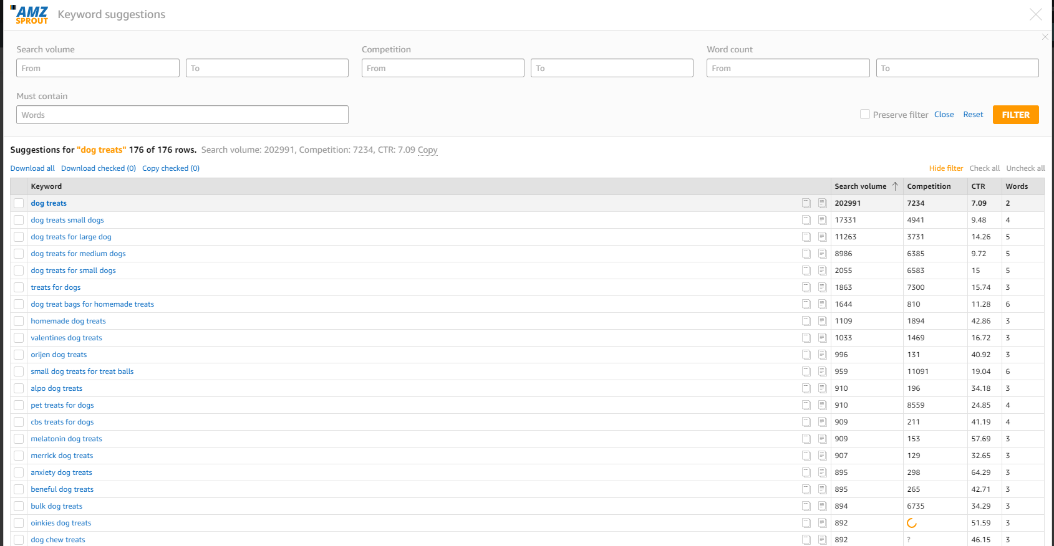Image resolution: width=1054 pixels, height=546 pixels.
Task: Click blank-page copy icon for beneful dog treats
Action: tap(806, 489)
